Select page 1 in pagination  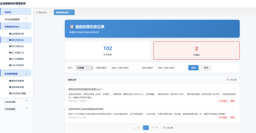pos(146,128)
